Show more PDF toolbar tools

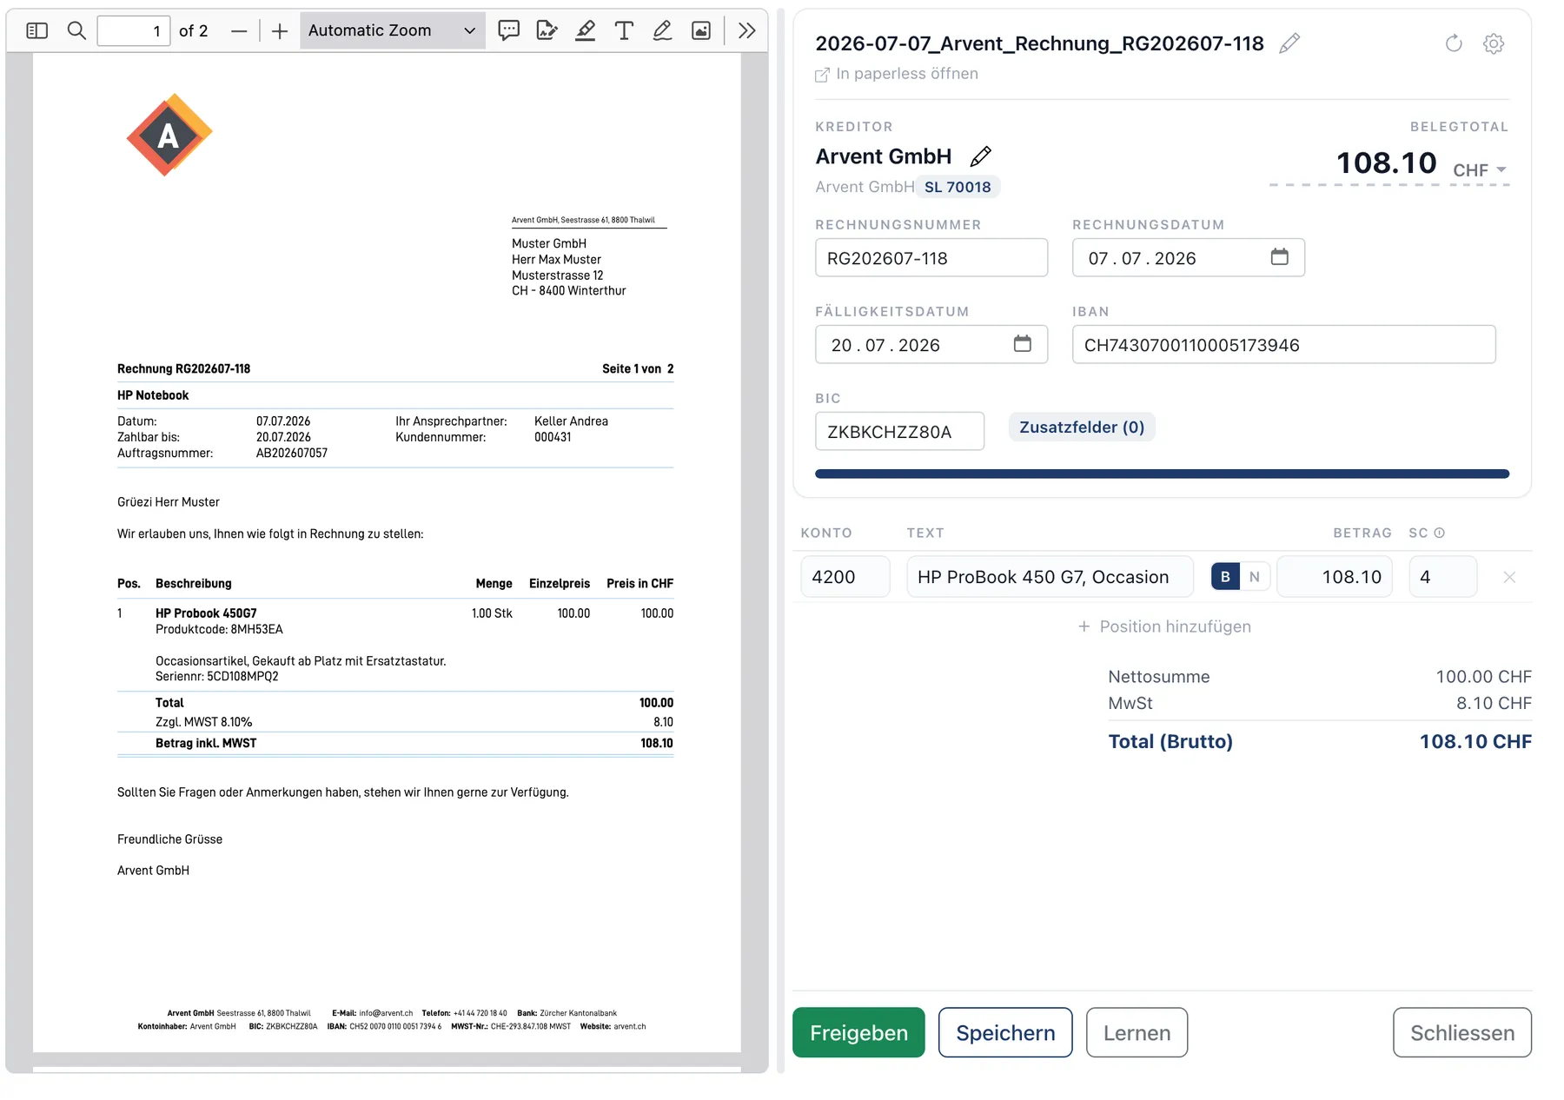pyautogui.click(x=746, y=31)
